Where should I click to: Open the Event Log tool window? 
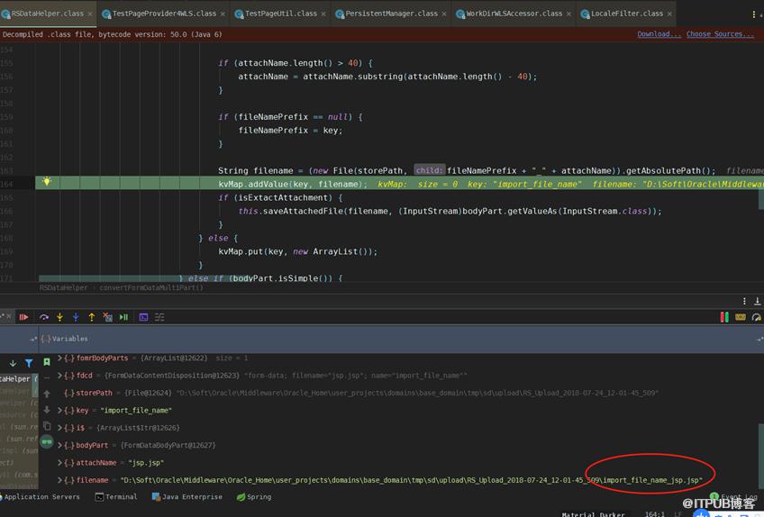[x=733, y=496]
